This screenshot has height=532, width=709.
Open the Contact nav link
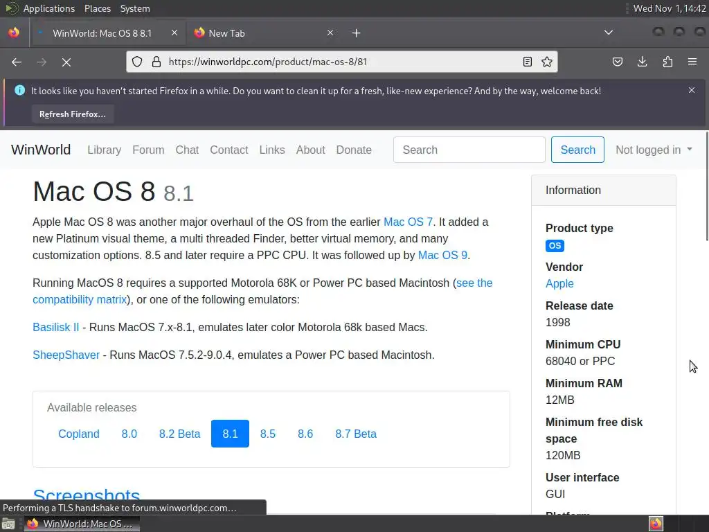228,150
